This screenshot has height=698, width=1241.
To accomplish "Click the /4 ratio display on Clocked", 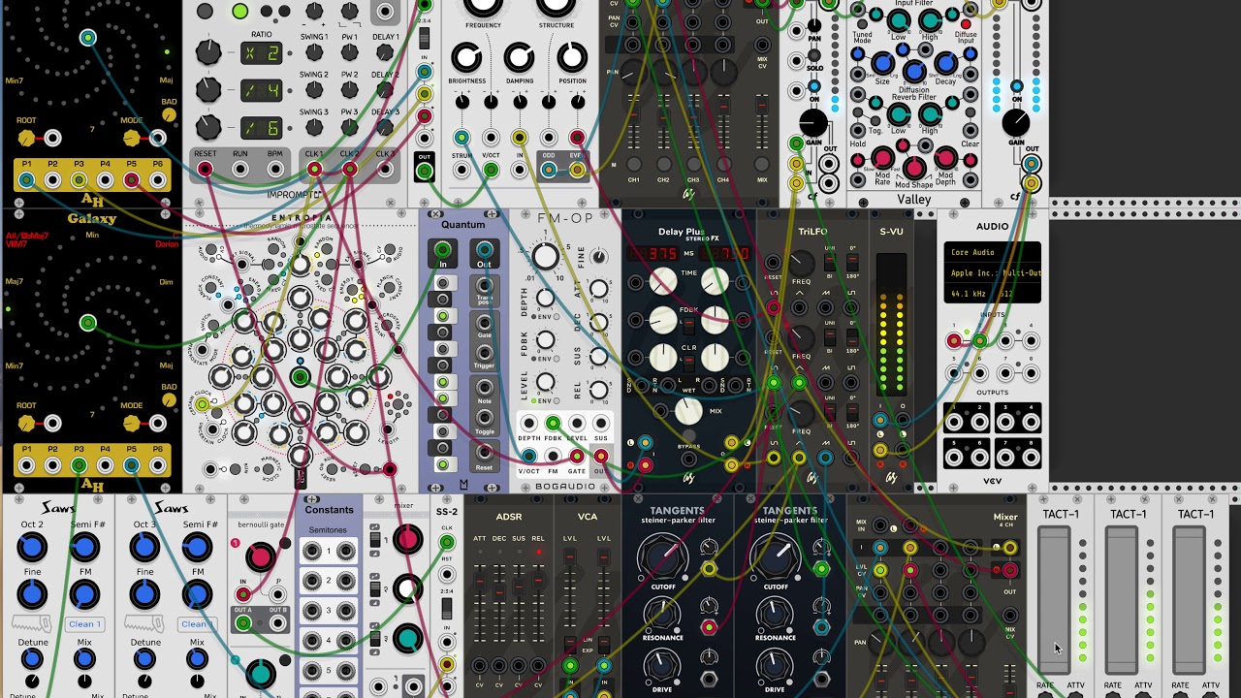I will click(x=261, y=91).
